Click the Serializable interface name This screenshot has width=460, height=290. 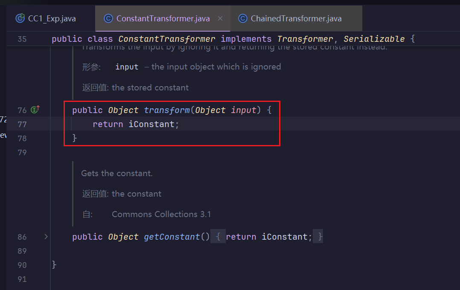[x=374, y=39]
